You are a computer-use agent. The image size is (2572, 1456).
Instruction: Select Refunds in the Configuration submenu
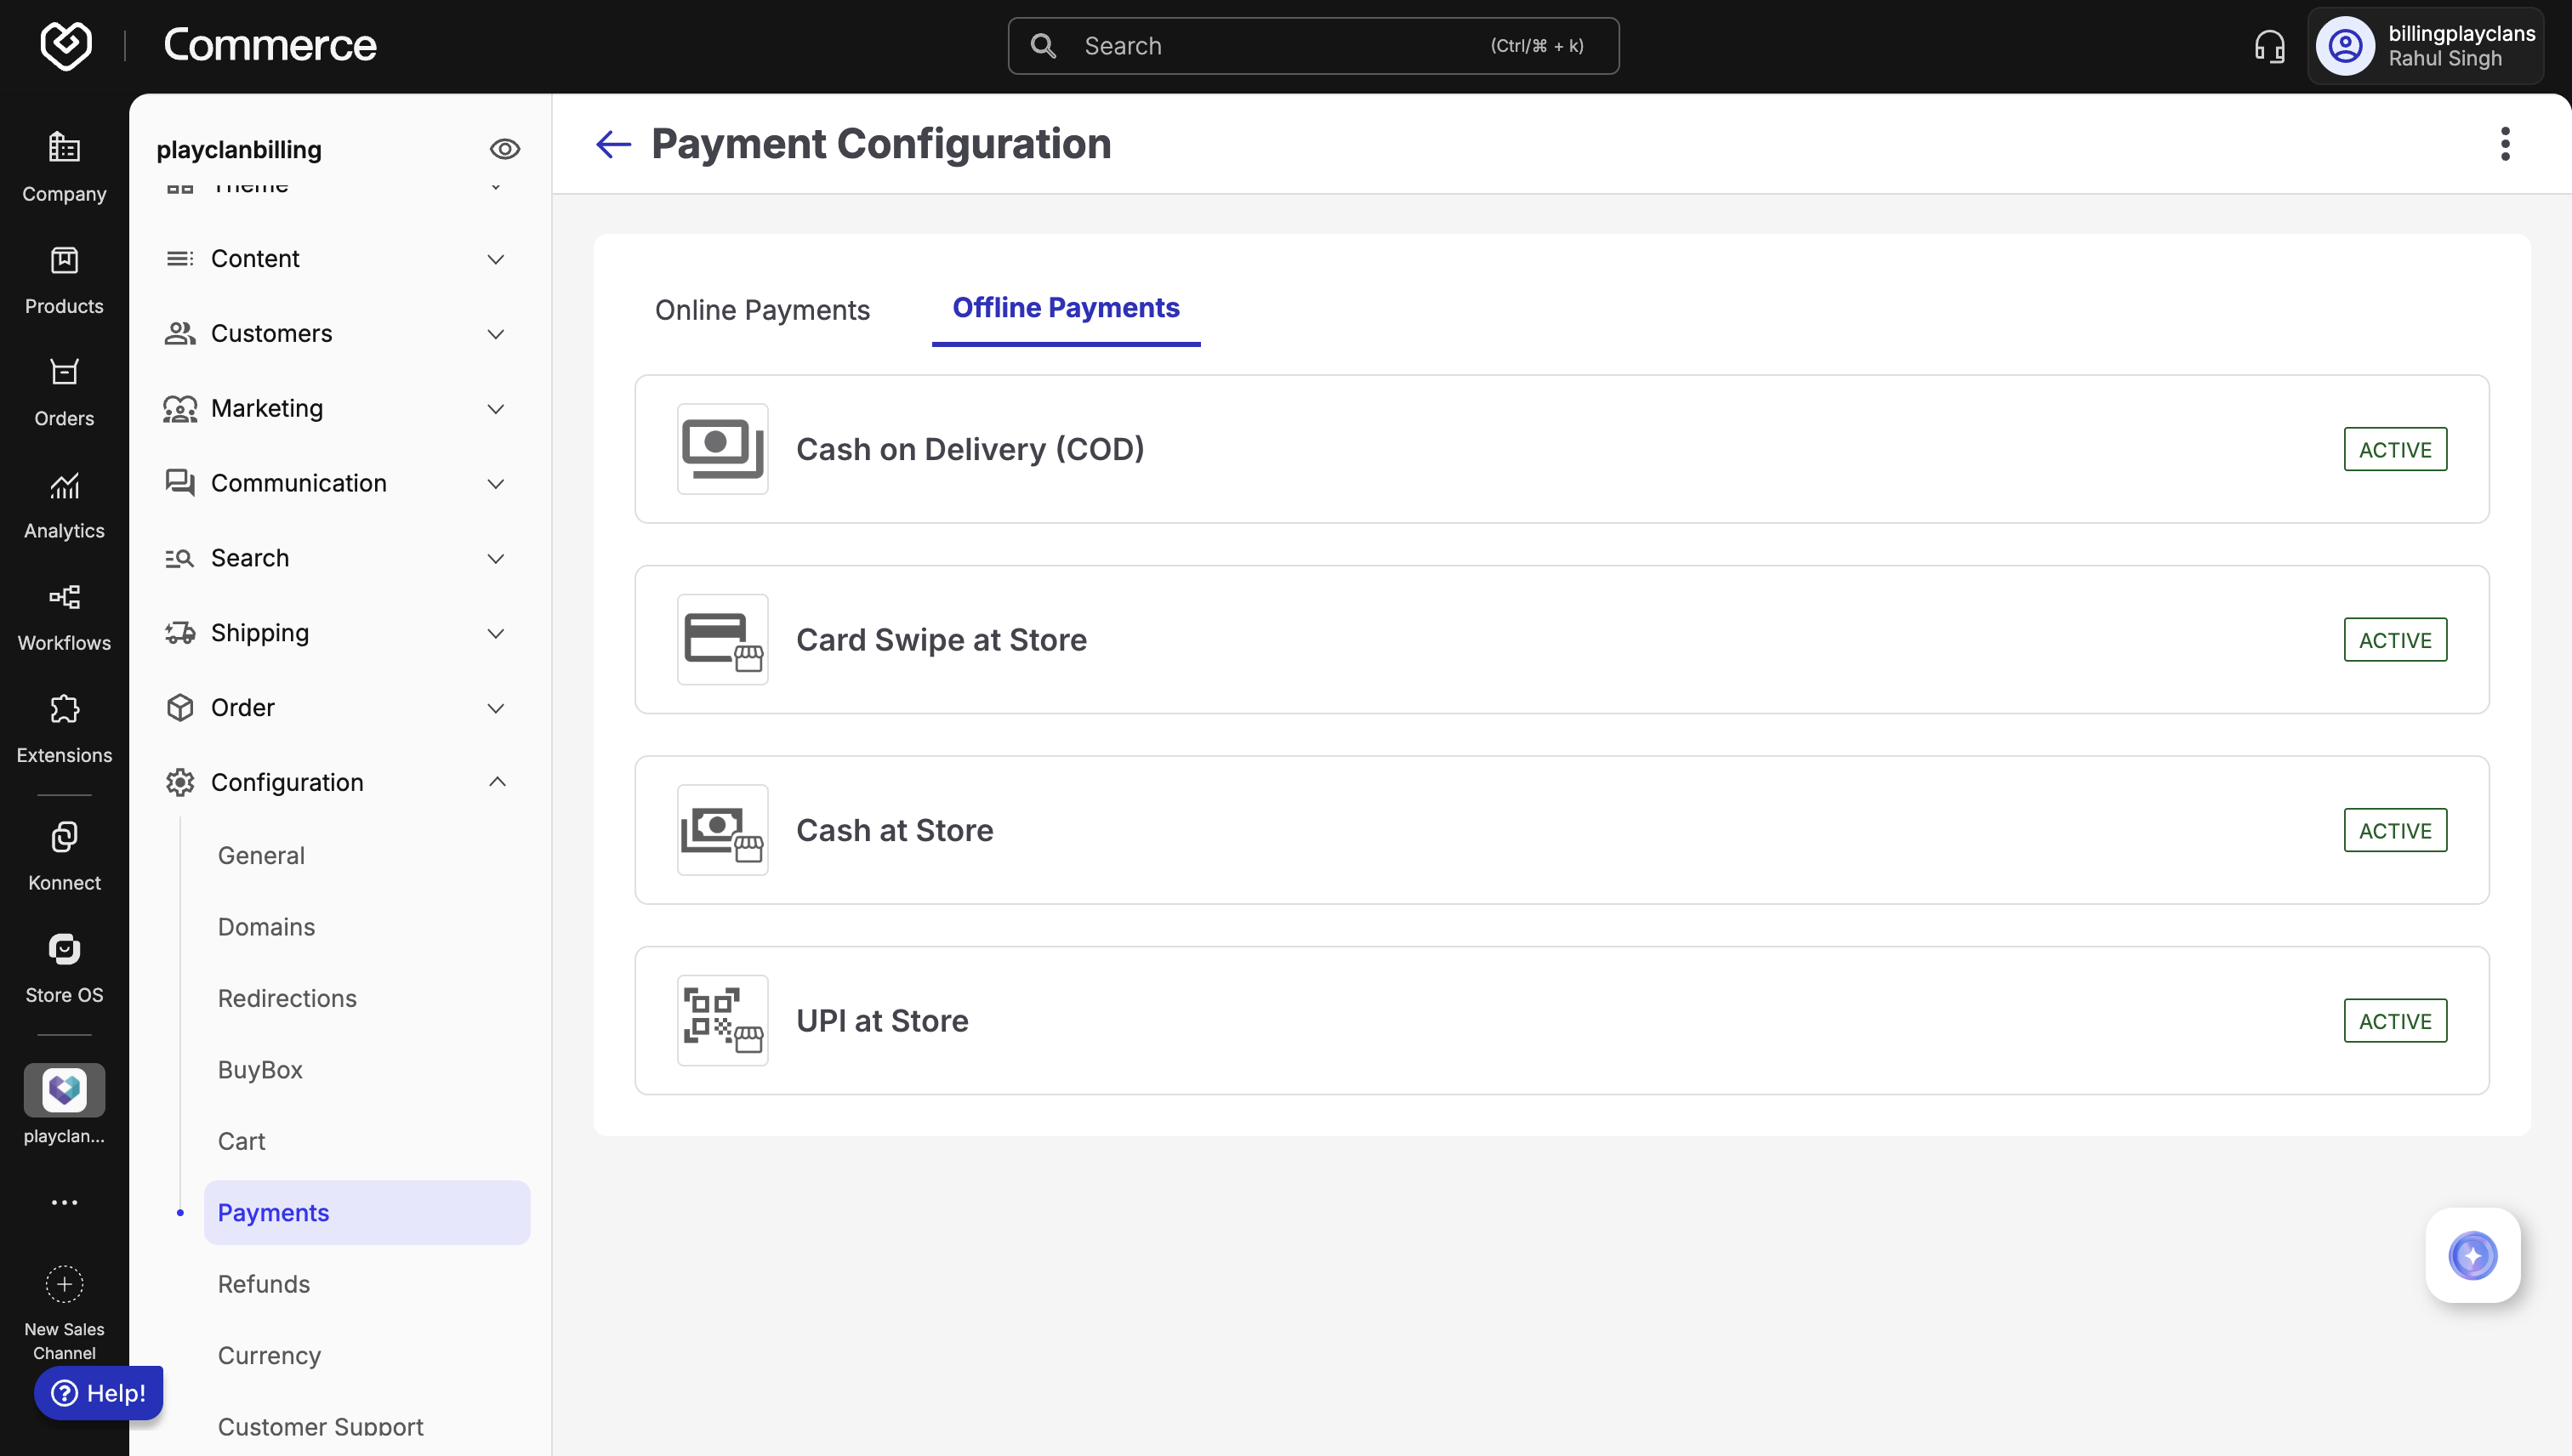point(264,1284)
